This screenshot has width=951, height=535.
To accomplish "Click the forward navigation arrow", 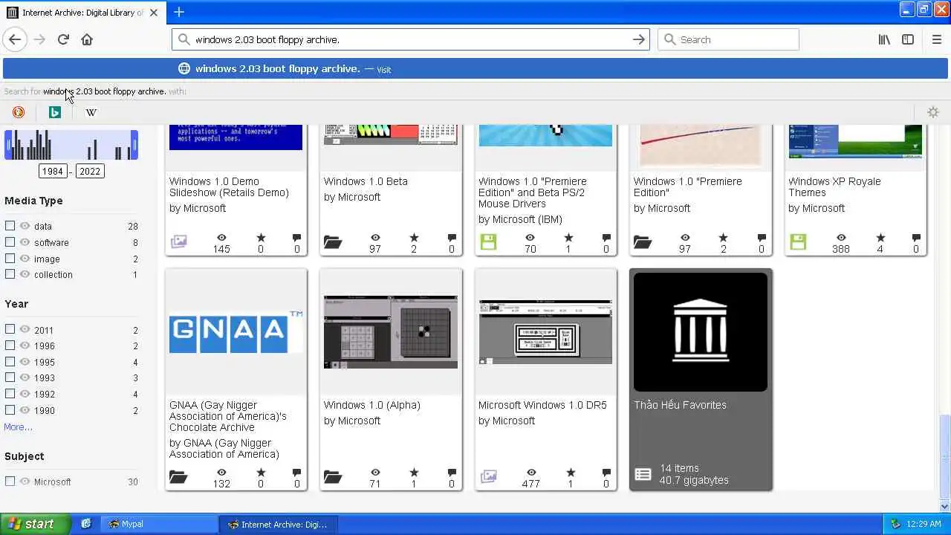I will tap(39, 39).
